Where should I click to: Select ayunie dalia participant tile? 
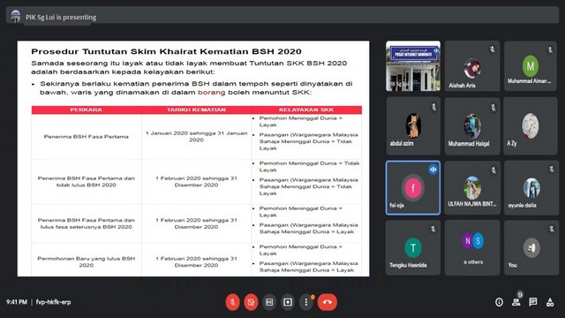click(531, 188)
